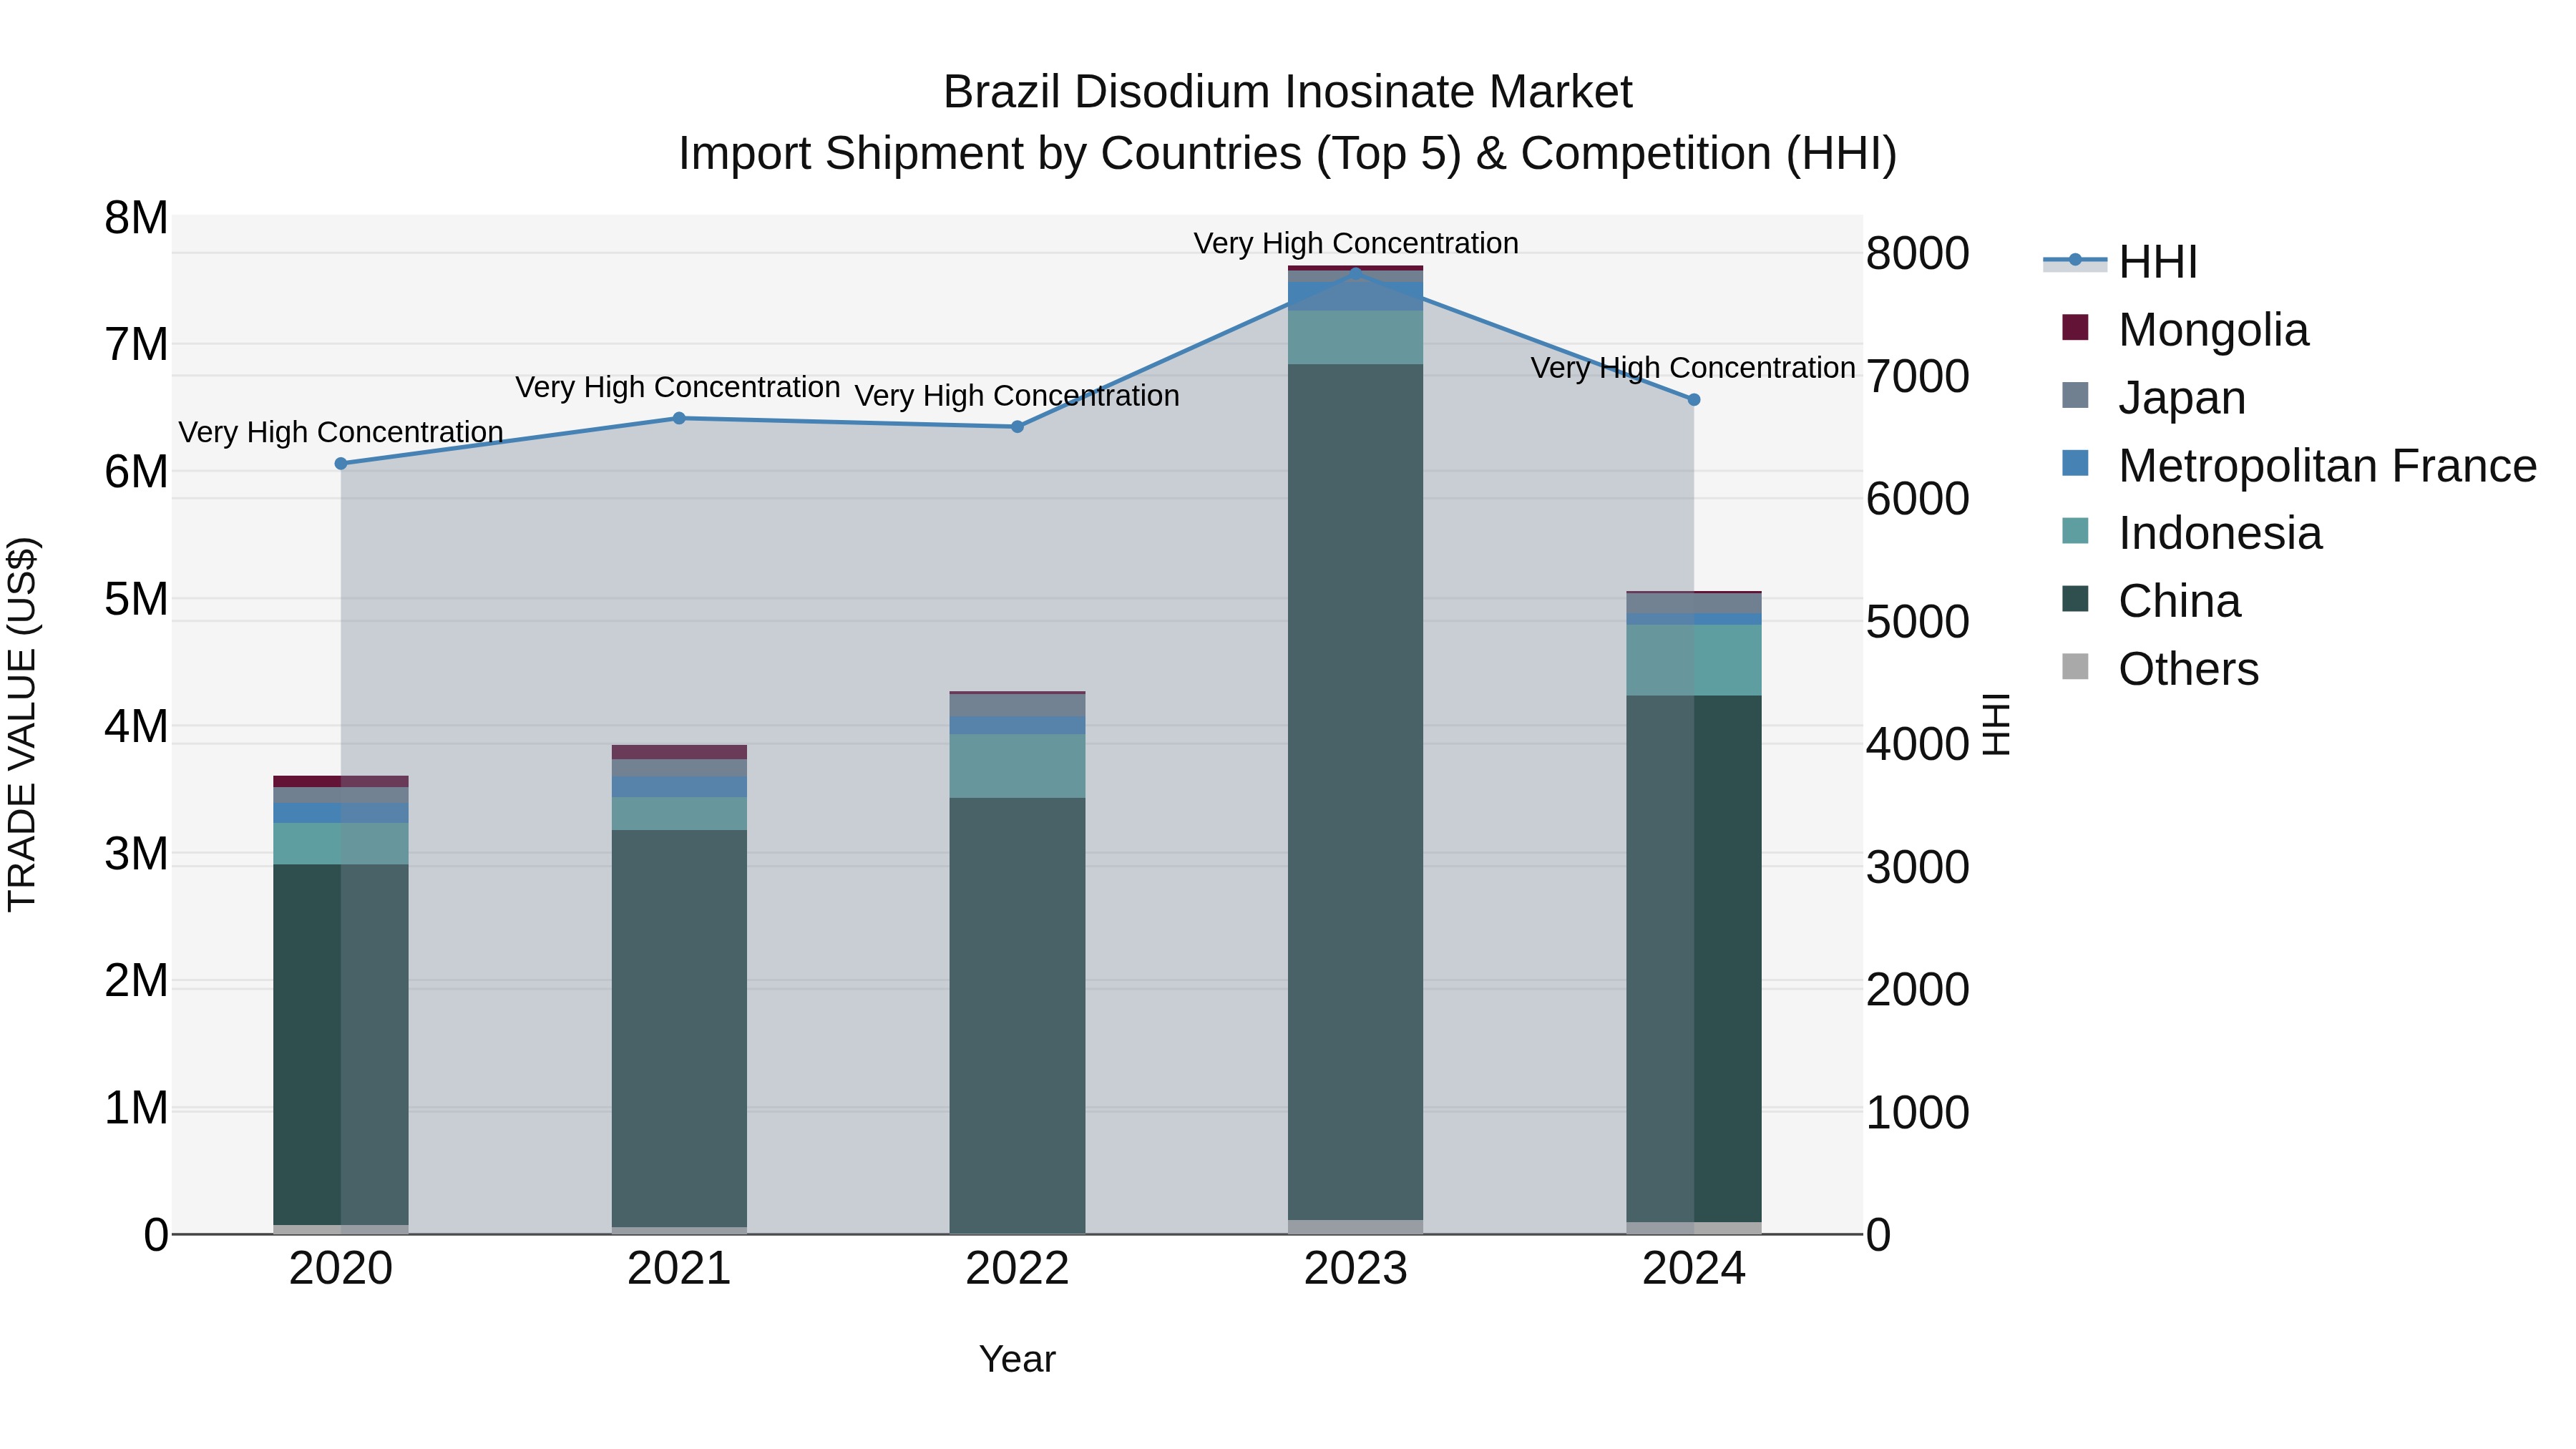This screenshot has height=1449, width=2576.
Task: Click the 2024 HHI data point
Action: pos(1694,400)
